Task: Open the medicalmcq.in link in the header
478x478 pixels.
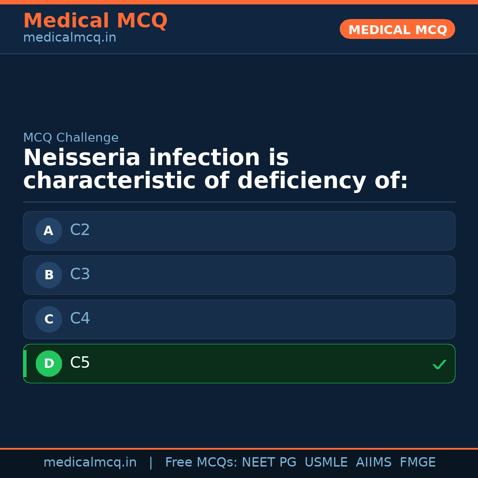Action: pos(69,38)
